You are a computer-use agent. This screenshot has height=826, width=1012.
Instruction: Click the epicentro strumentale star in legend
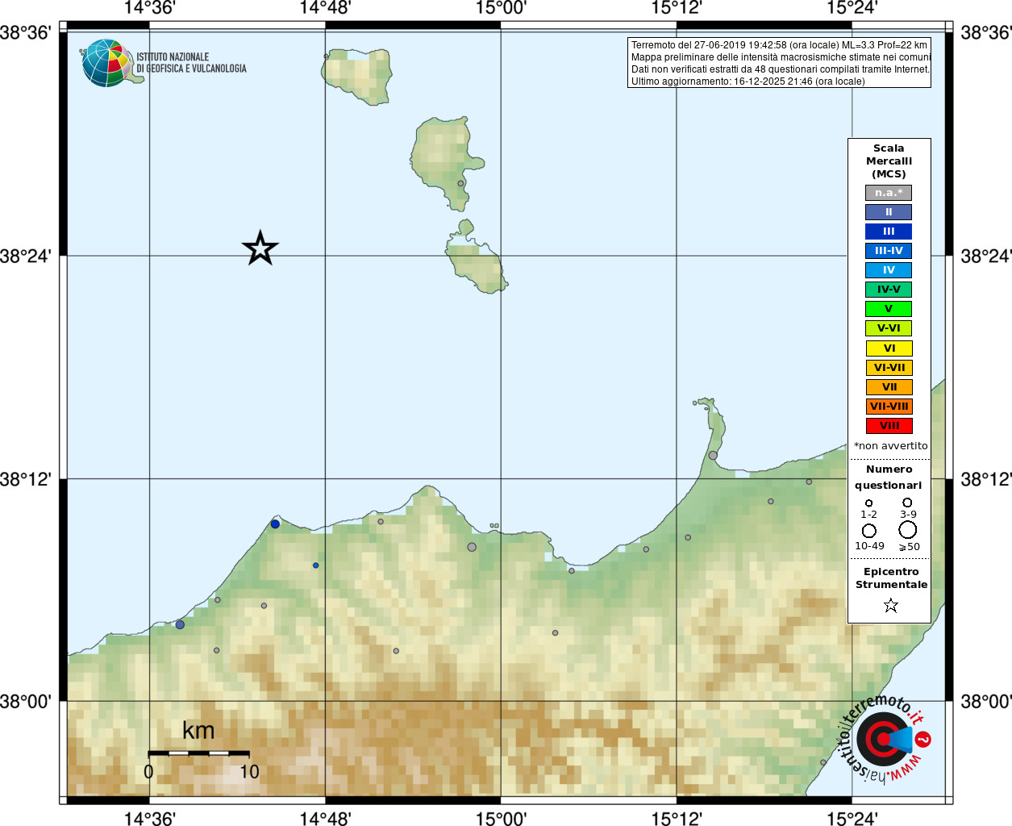(x=891, y=605)
